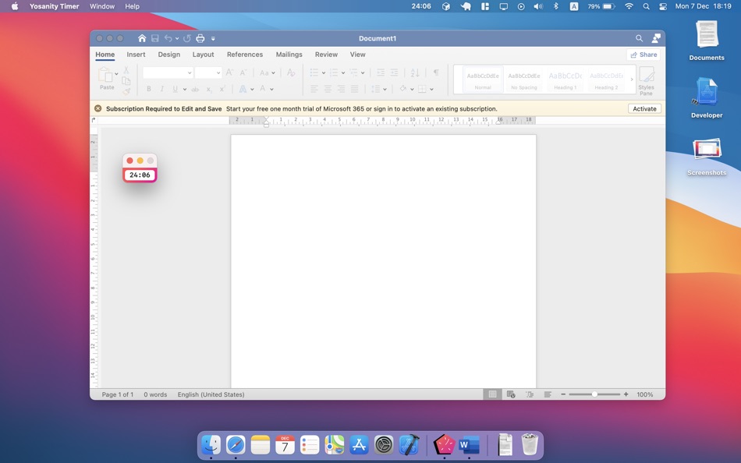Click the Increase Font Size icon
This screenshot has width=741, height=463.
[229, 72]
